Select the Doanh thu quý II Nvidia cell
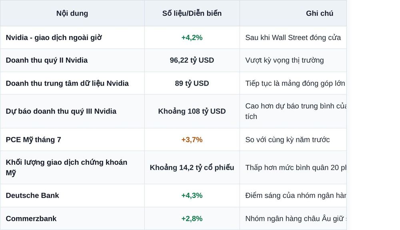400x230 pixels. click(x=47, y=60)
